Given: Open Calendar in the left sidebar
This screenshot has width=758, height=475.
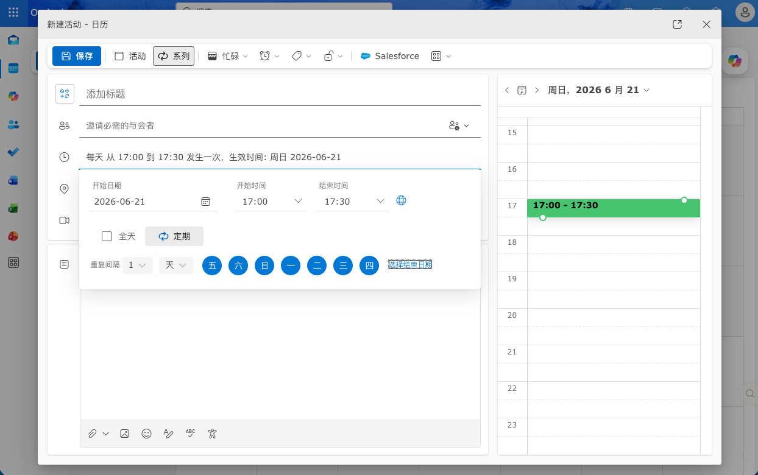Looking at the screenshot, I should [x=13, y=68].
